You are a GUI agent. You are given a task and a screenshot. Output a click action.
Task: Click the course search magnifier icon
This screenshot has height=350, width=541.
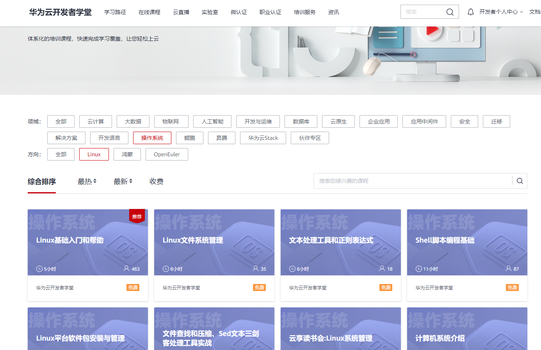tap(520, 181)
